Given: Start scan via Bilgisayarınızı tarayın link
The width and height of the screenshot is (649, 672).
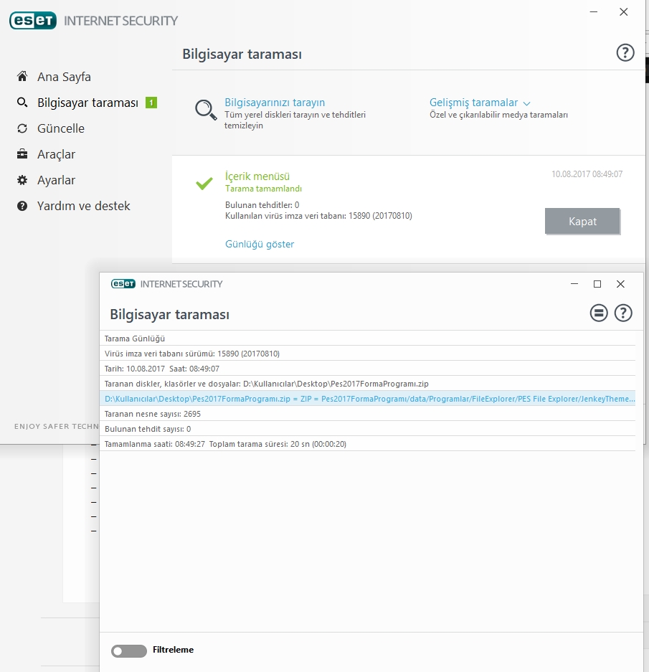Looking at the screenshot, I should [275, 103].
